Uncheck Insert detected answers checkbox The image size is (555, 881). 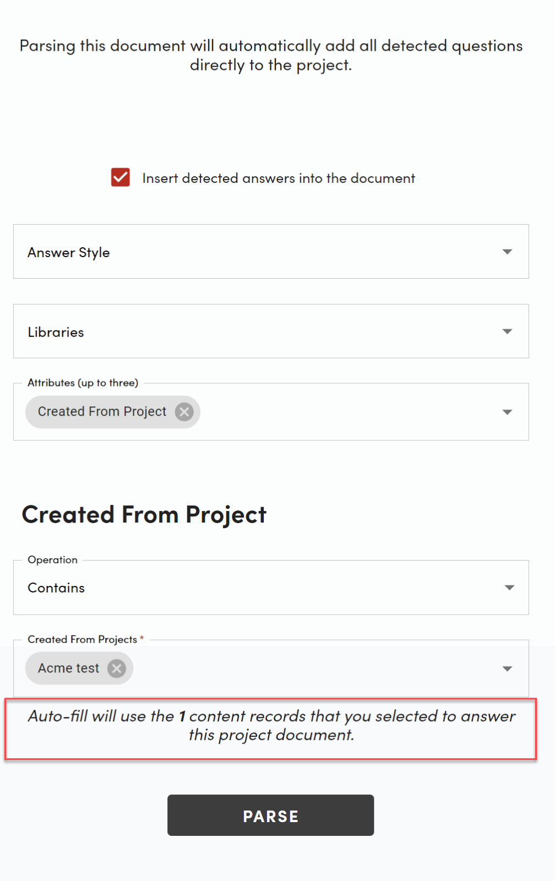pyautogui.click(x=121, y=178)
